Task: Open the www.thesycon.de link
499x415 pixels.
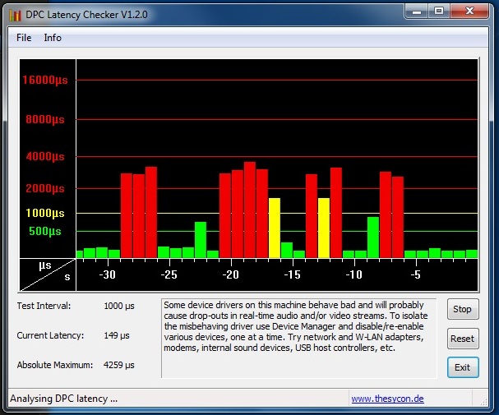Action: coord(387,399)
